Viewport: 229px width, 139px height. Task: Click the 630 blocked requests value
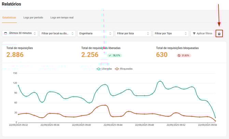pyautogui.click(x=162, y=55)
